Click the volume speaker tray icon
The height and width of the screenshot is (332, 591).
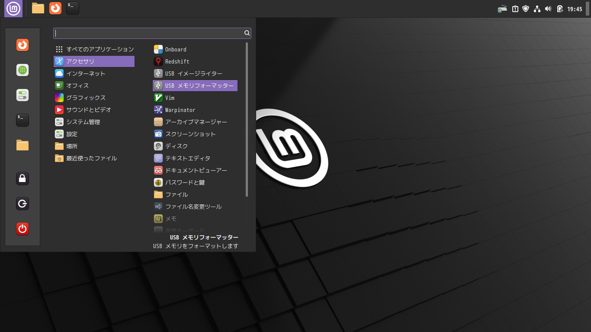pos(548,9)
